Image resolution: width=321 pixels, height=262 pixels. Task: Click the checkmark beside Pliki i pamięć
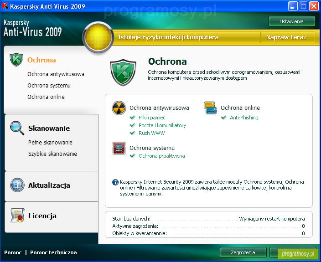(x=132, y=118)
